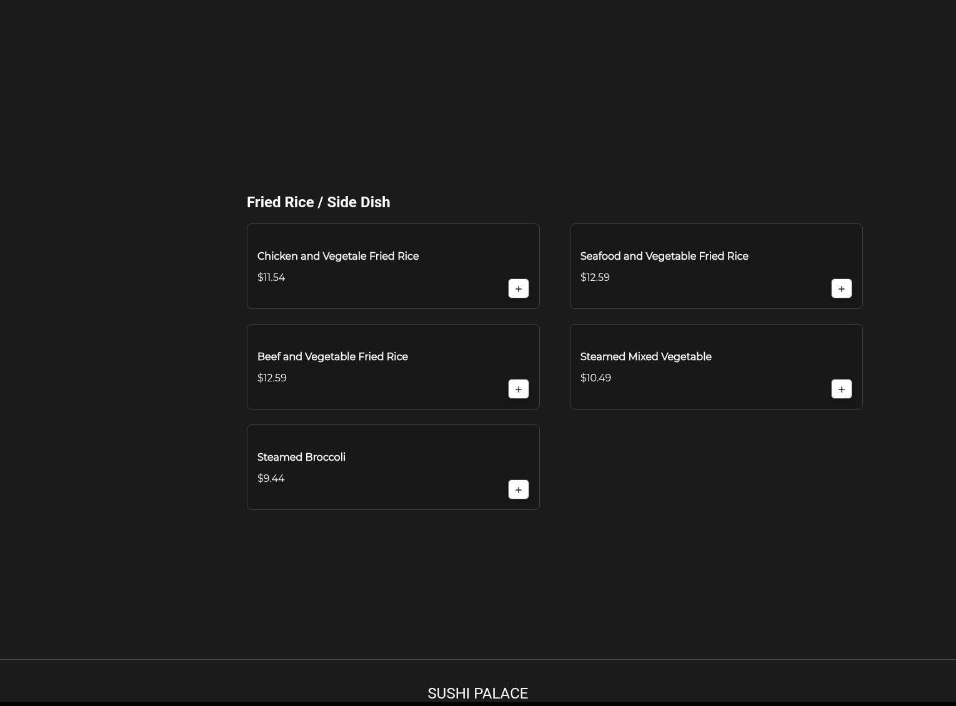The height and width of the screenshot is (706, 956).
Task: Click the $12.59 price under Seafood Fried Rice
Action: coord(595,277)
